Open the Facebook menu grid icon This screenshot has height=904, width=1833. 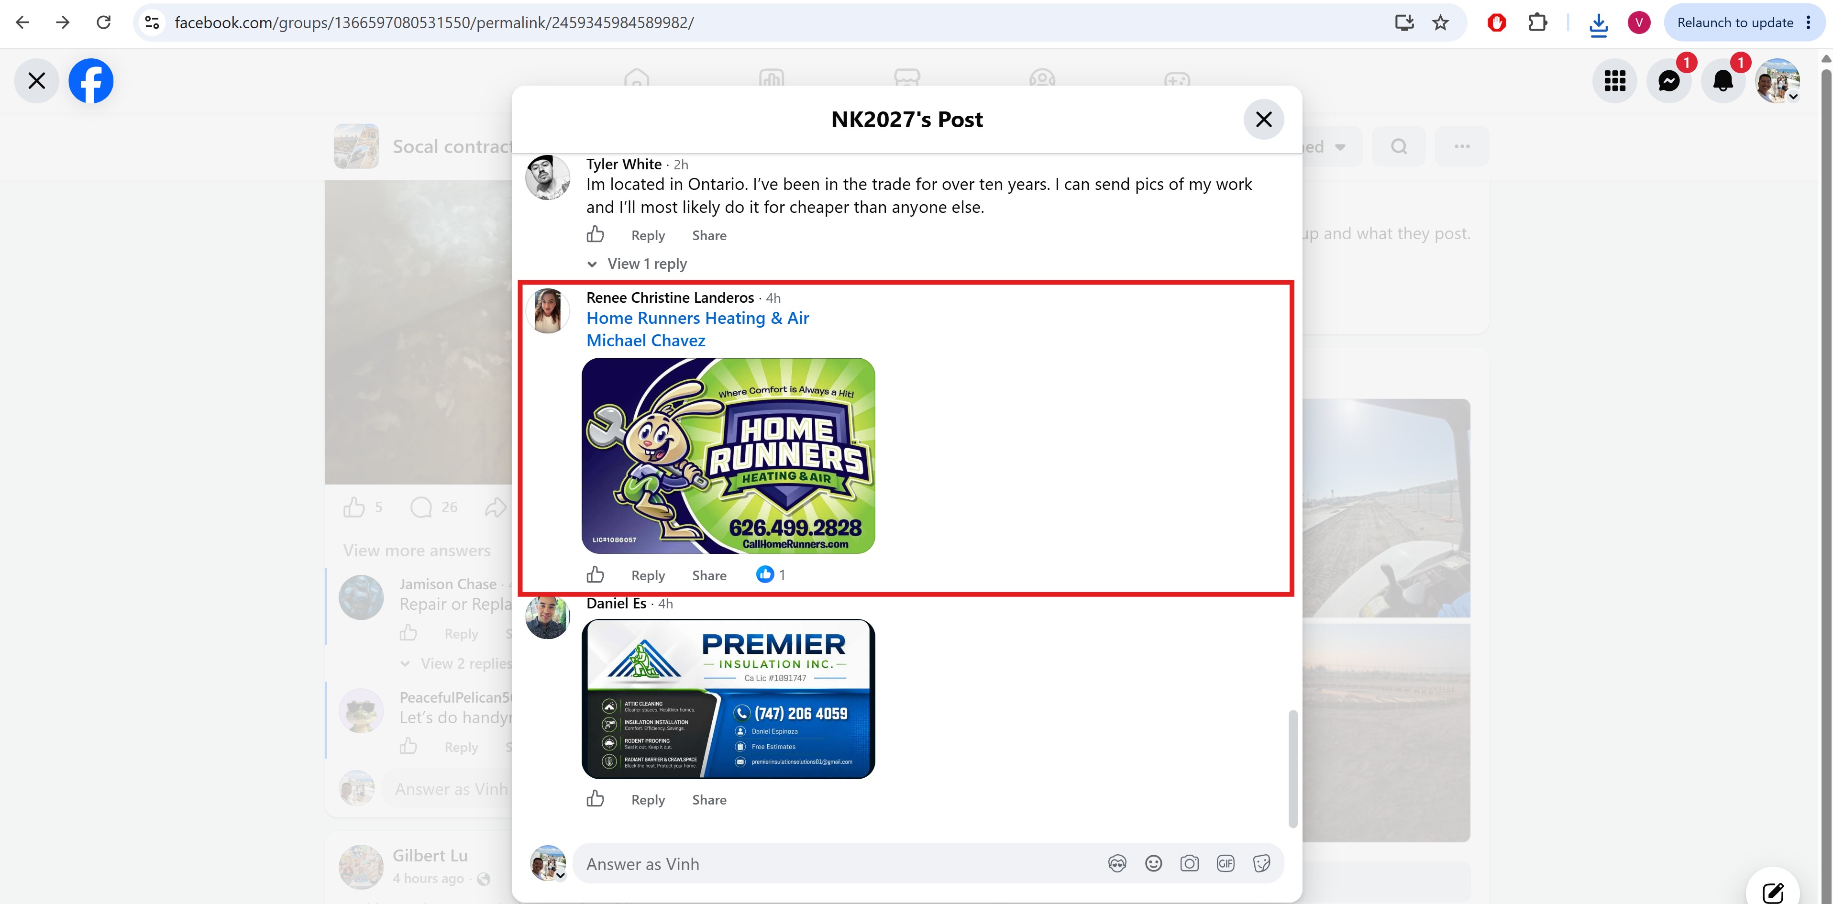click(x=1614, y=80)
